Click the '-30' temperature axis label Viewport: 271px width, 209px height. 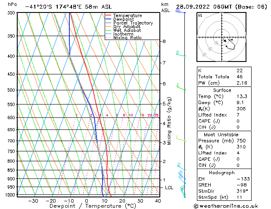point(33,201)
